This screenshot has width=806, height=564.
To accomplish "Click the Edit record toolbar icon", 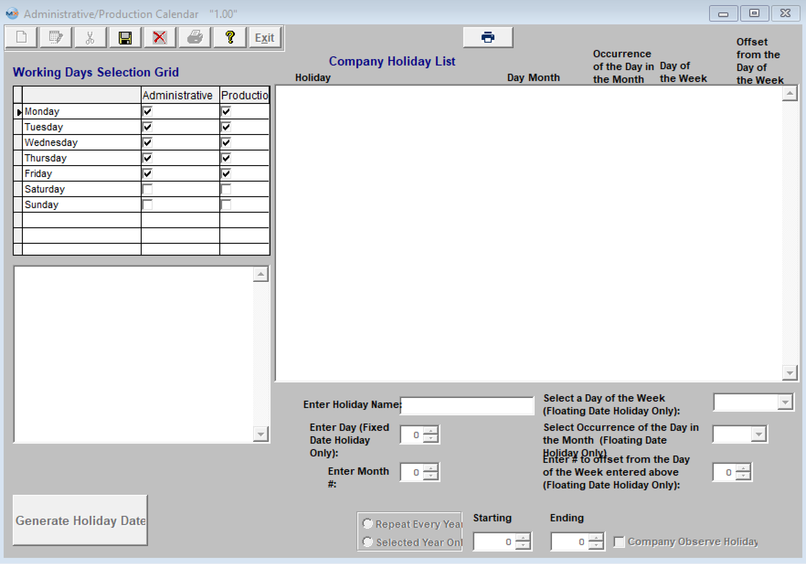I will (x=56, y=37).
